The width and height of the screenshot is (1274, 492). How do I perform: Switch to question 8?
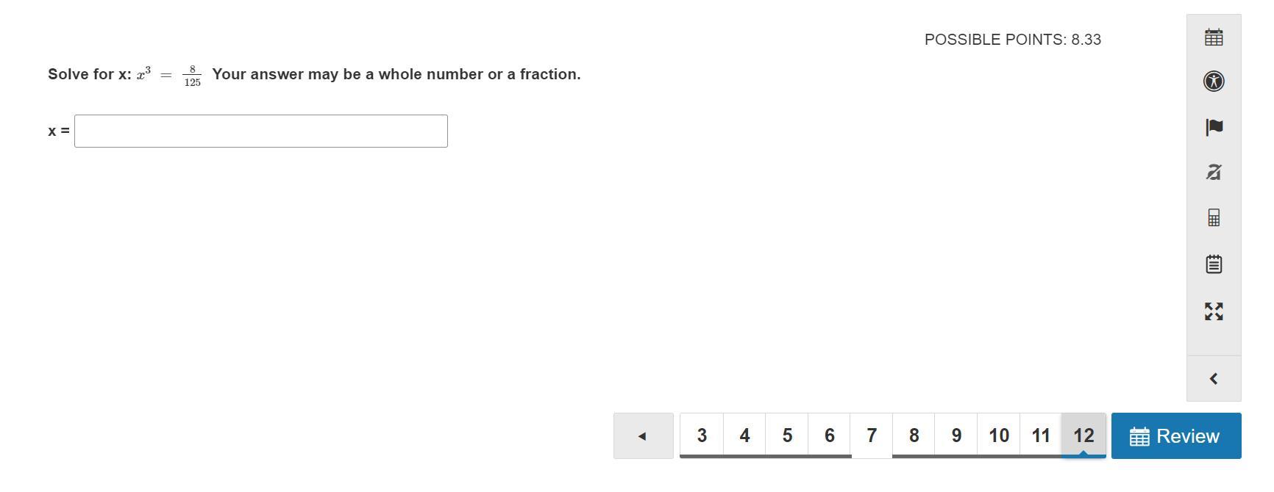914,435
